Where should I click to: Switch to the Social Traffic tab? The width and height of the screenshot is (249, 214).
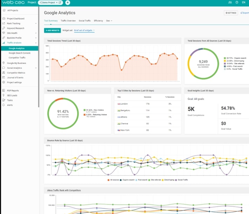tap(85, 21)
